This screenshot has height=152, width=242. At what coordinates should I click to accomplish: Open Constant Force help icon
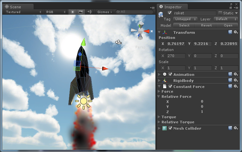pyautogui.click(x=230, y=86)
